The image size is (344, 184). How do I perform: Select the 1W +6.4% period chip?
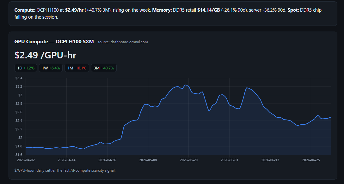(x=51, y=68)
